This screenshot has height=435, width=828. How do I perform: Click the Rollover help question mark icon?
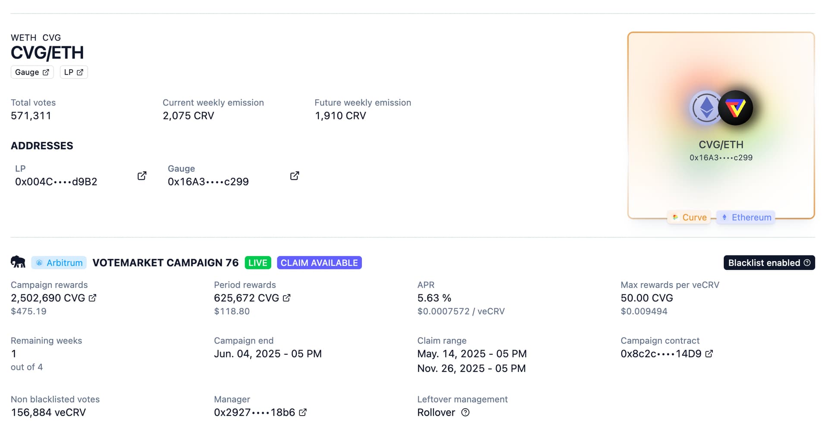pos(465,412)
